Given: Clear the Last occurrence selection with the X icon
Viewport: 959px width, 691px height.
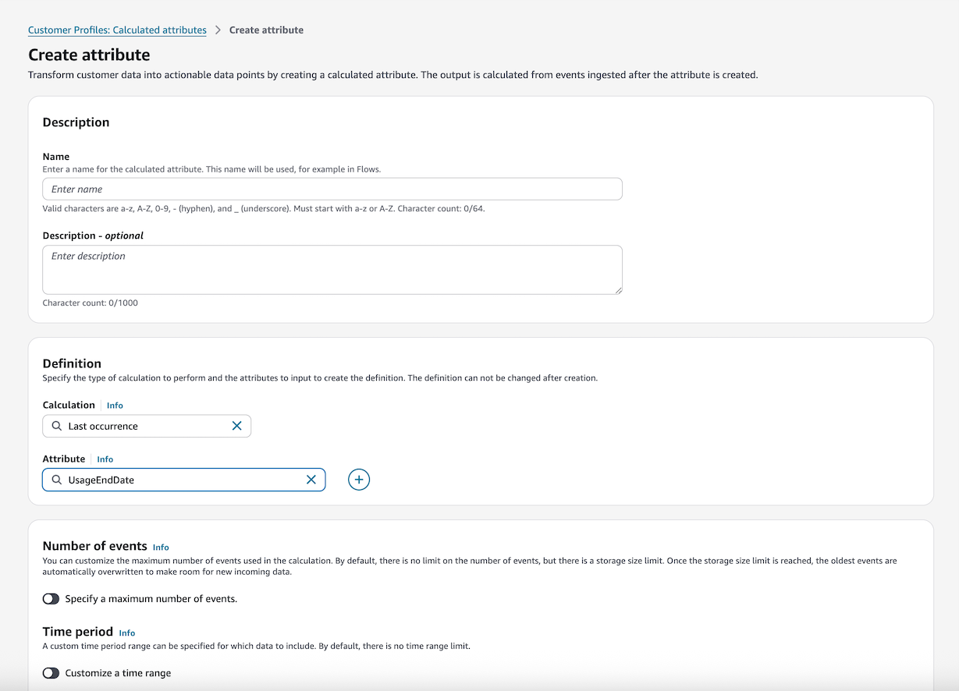Looking at the screenshot, I should [237, 426].
